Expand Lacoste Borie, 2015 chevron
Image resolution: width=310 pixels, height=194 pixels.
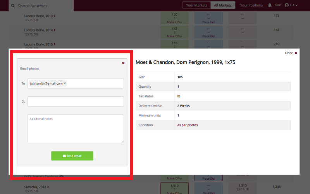55,44
